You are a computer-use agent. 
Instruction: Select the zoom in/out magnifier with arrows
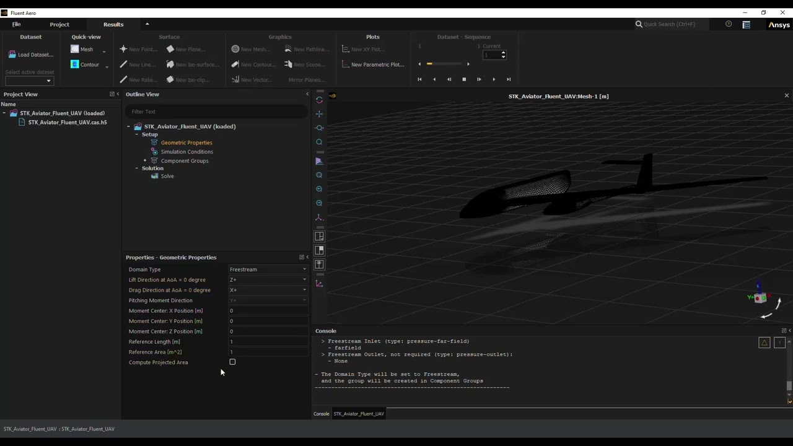click(x=319, y=128)
